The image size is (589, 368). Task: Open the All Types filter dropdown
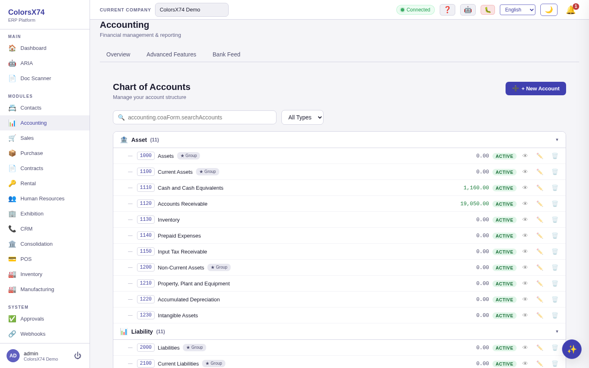click(302, 117)
